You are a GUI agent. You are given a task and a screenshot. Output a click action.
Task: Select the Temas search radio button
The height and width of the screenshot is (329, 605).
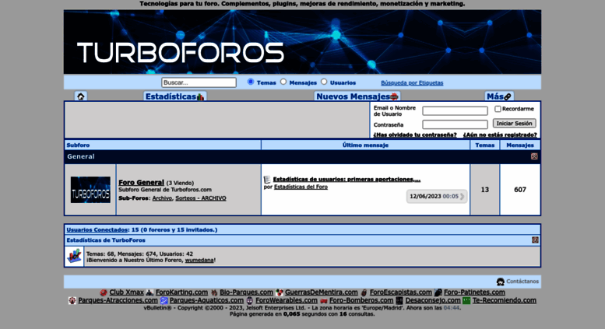[251, 82]
